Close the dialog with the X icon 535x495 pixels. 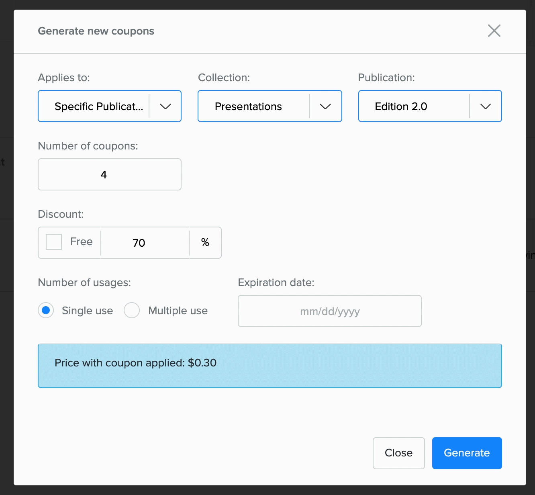(x=494, y=31)
